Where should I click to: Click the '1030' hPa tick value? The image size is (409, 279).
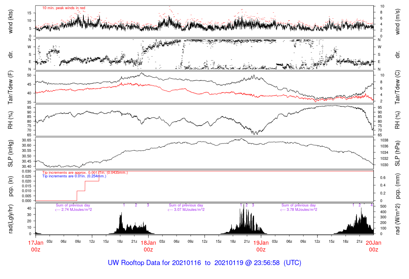pyautogui.click(x=384, y=165)
